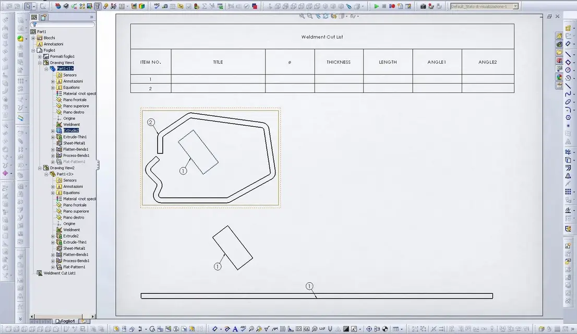Open the PropertyManager tab next to tree tab
The image size is (577, 334).
click(x=44, y=17)
